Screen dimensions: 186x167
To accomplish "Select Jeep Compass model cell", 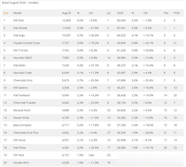I will (x=22, y=125).
